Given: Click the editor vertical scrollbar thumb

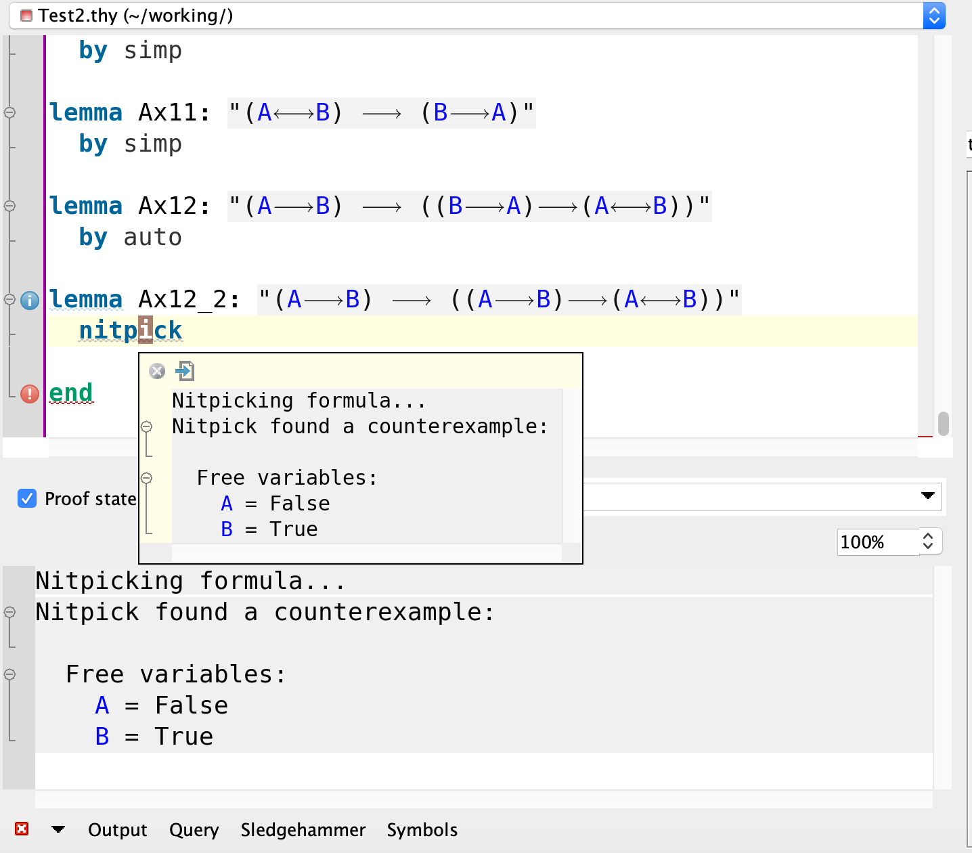Looking at the screenshot, I should coord(944,424).
